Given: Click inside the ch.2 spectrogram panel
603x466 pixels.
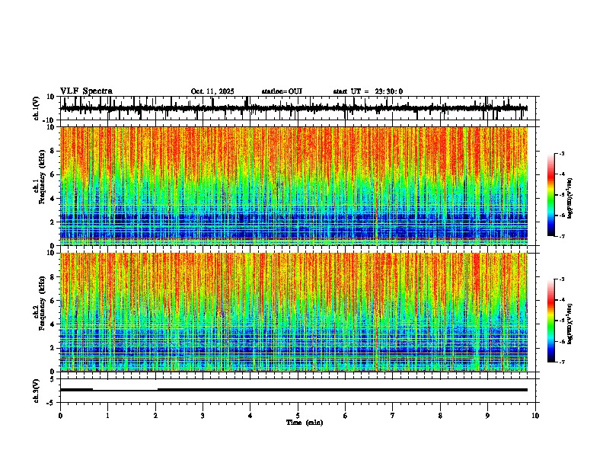Looking at the screenshot, I should [x=294, y=312].
